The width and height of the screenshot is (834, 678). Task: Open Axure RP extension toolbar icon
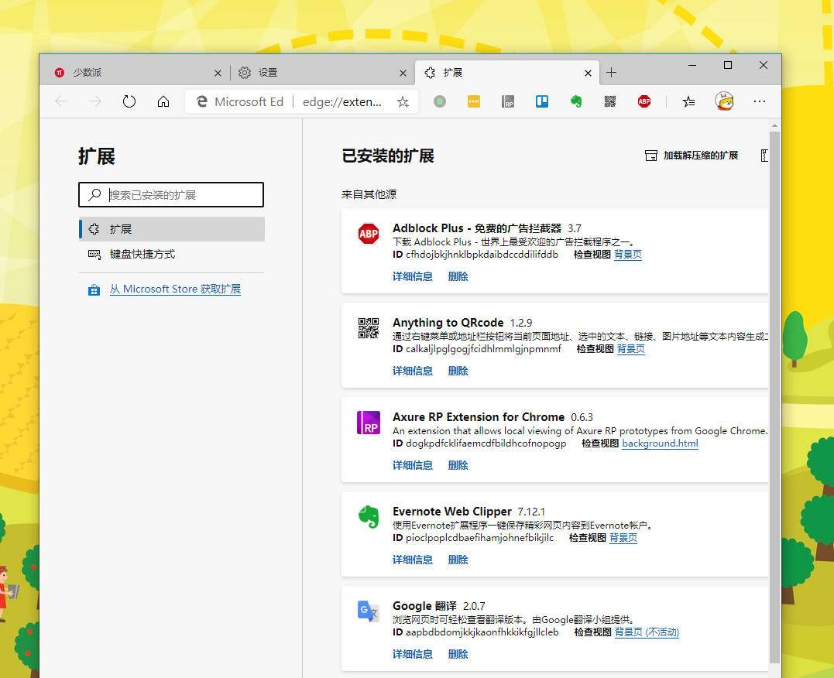pos(508,101)
